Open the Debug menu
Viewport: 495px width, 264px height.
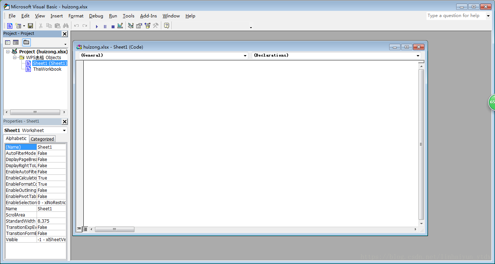coord(96,16)
